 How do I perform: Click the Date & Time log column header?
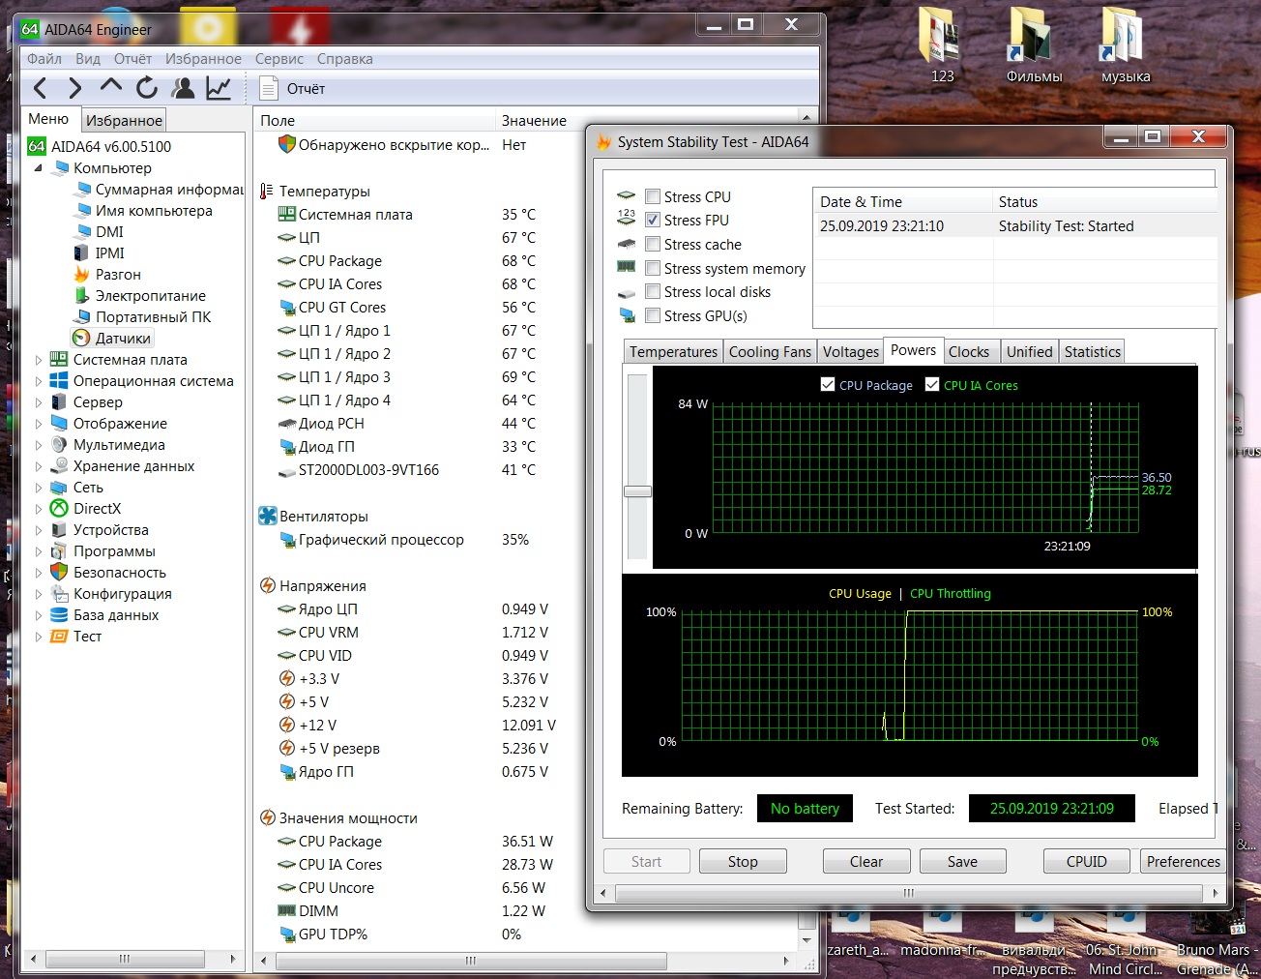click(x=903, y=202)
